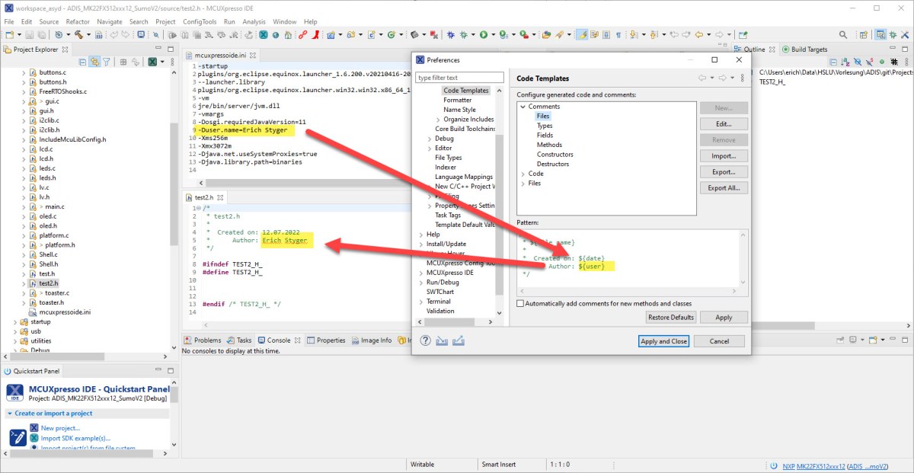
Task: Open Search using the magnifier toolbar icon
Action: click(x=842, y=36)
